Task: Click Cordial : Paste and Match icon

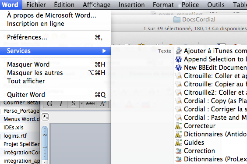Action: (x=179, y=118)
